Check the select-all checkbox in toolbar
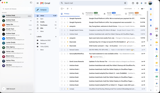This screenshot has height=93, width=160. point(62,9)
